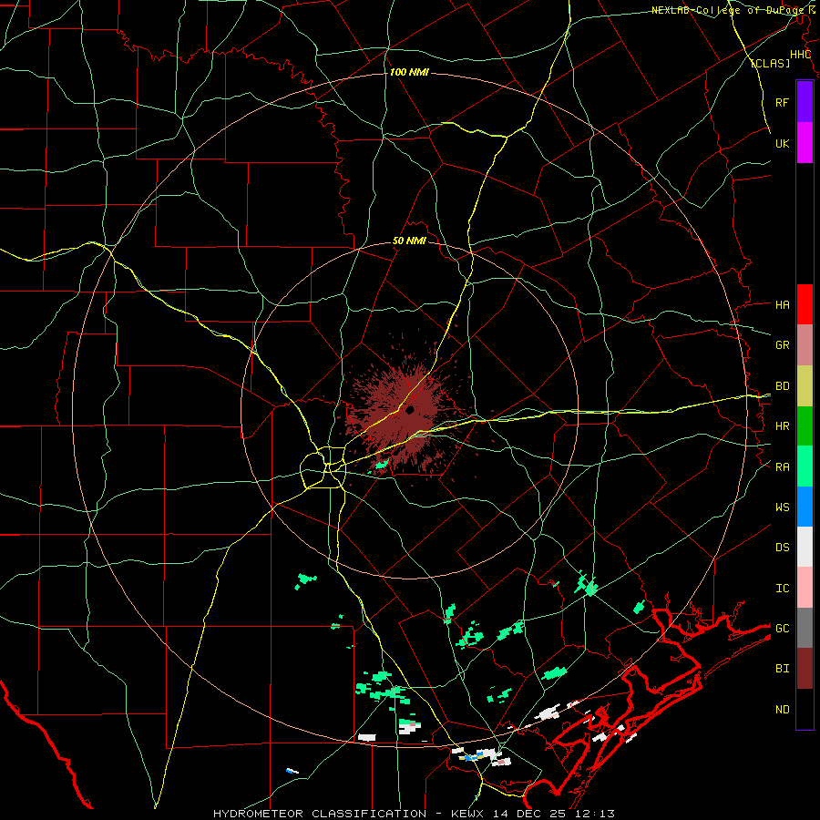Click the blue WS legend swatch
This screenshot has width=820, height=820.
click(x=805, y=507)
